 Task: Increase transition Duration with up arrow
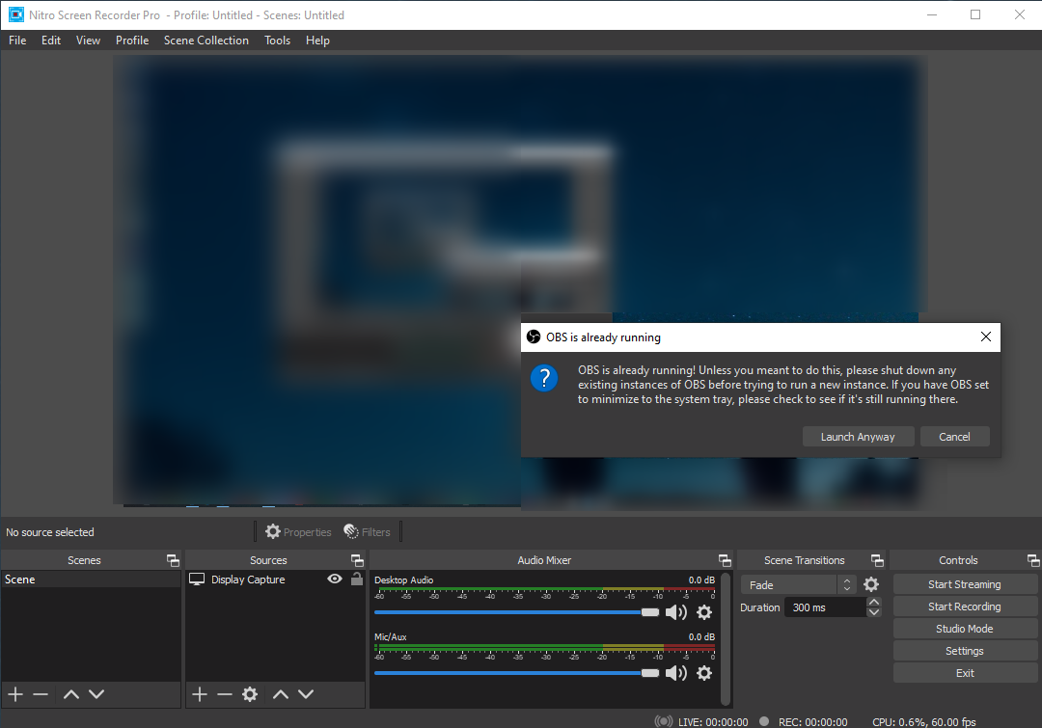tap(874, 602)
